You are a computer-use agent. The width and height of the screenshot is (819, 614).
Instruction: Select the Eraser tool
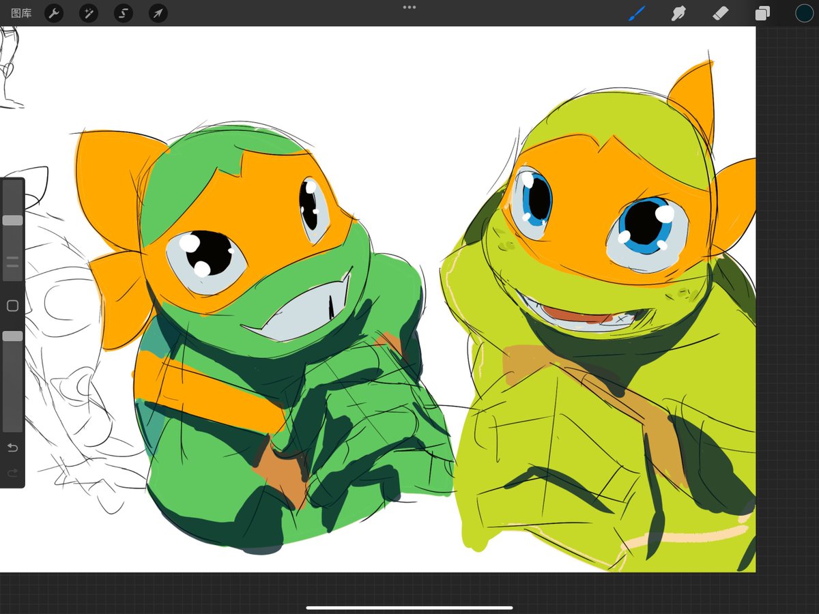pyautogui.click(x=721, y=13)
